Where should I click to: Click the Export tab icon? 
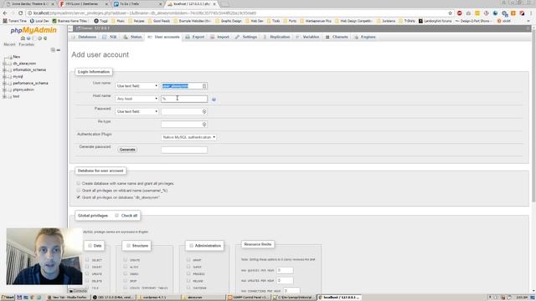188,37
